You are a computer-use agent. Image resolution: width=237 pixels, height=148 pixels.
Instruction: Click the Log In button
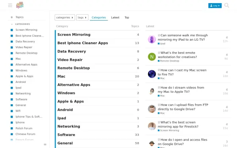(215, 6)
